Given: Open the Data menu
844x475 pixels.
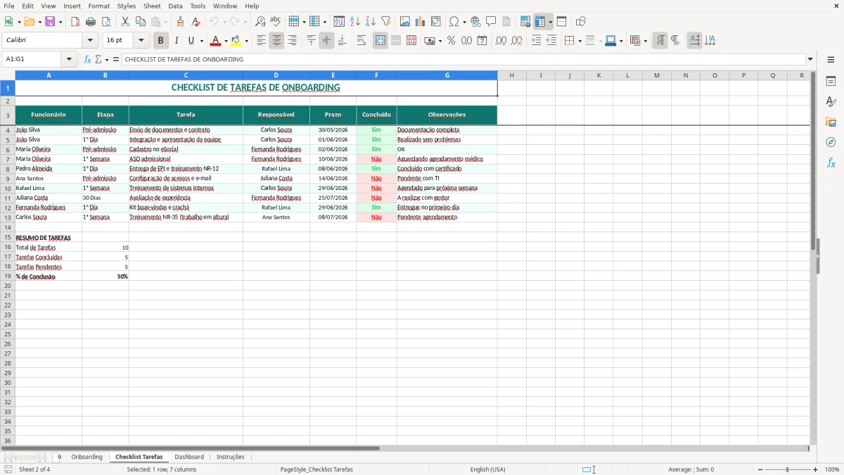Looking at the screenshot, I should [175, 6].
